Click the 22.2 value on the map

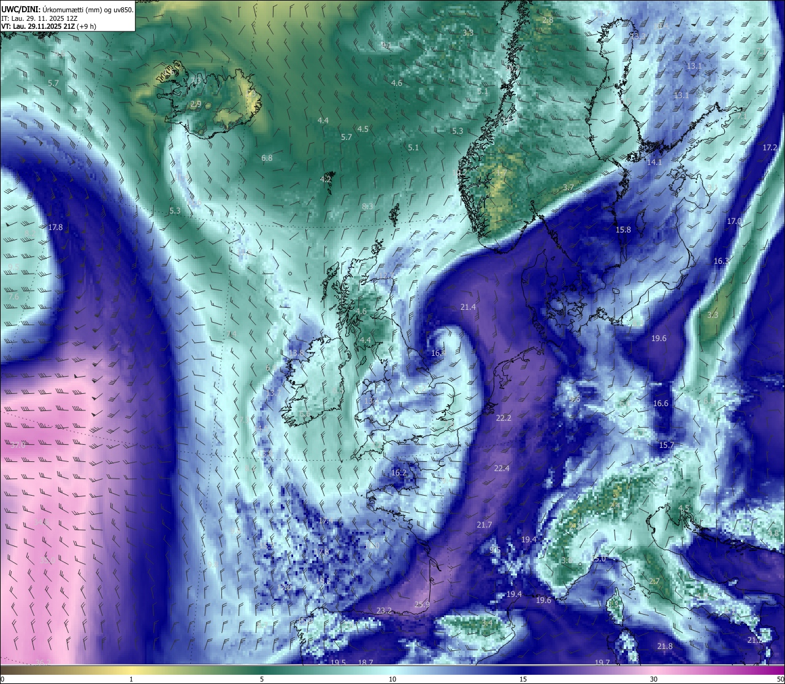click(x=504, y=418)
